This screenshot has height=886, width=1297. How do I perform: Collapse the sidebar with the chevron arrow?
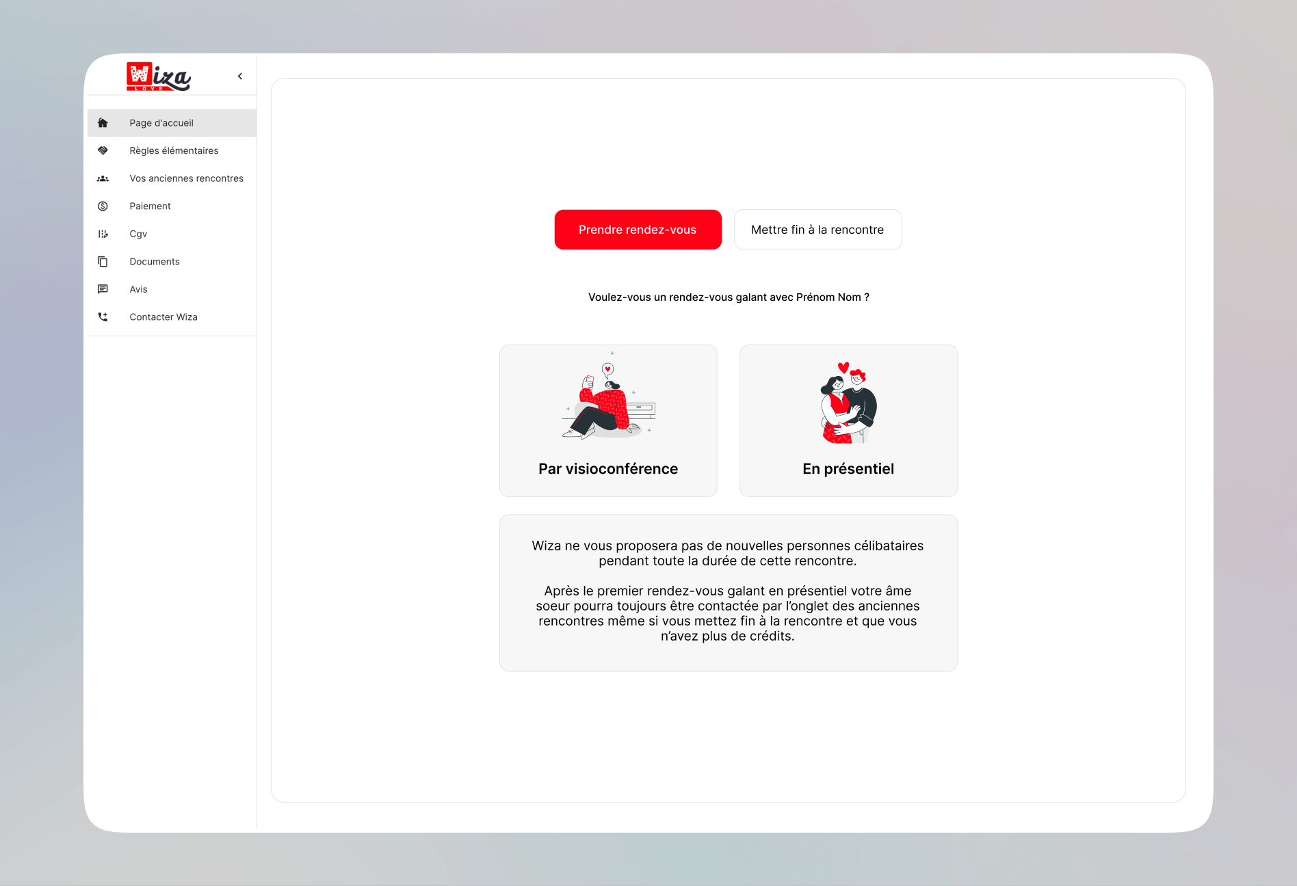[240, 77]
